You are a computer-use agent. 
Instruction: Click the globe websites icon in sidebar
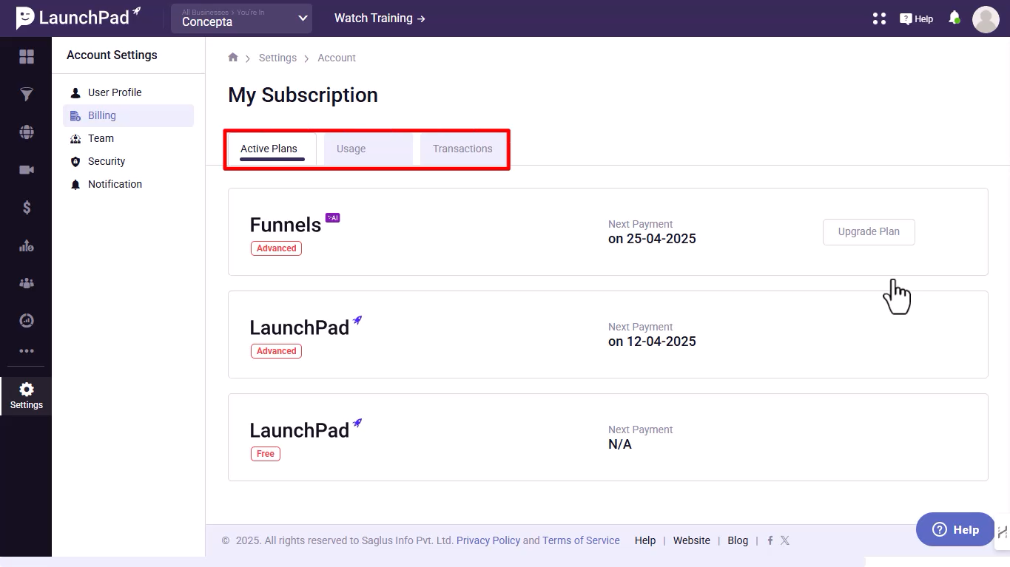(x=27, y=132)
